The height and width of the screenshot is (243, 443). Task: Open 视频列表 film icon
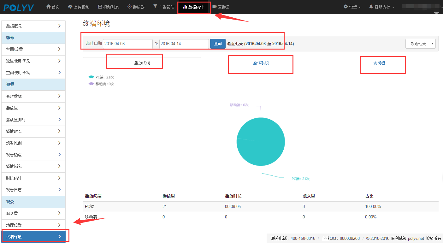click(100, 7)
